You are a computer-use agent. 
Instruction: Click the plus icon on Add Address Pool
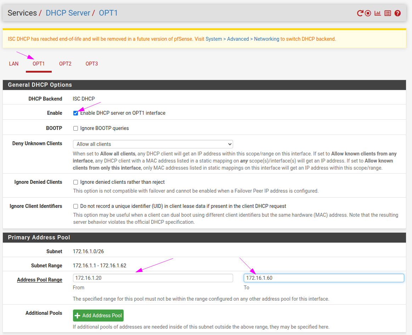78,316
